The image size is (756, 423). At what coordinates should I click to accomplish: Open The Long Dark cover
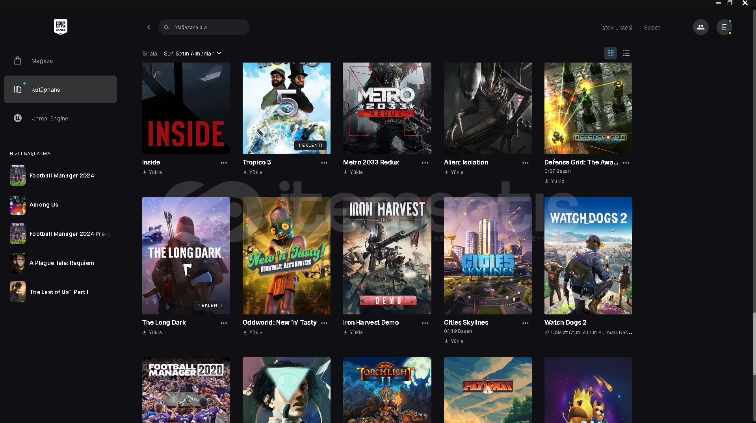point(186,256)
